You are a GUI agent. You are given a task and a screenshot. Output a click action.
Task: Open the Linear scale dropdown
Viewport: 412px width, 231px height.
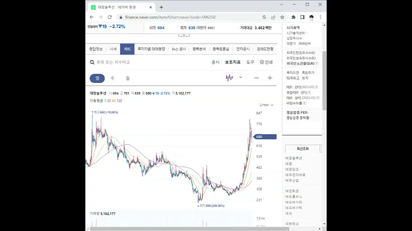(x=267, y=105)
